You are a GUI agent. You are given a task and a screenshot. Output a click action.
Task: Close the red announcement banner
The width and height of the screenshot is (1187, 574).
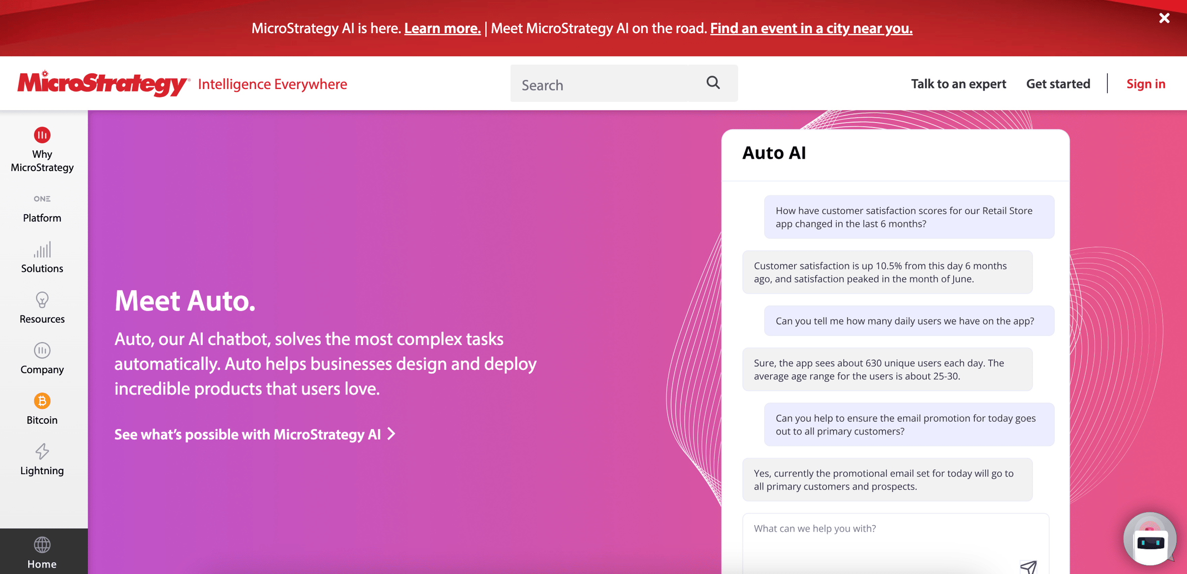pyautogui.click(x=1164, y=18)
